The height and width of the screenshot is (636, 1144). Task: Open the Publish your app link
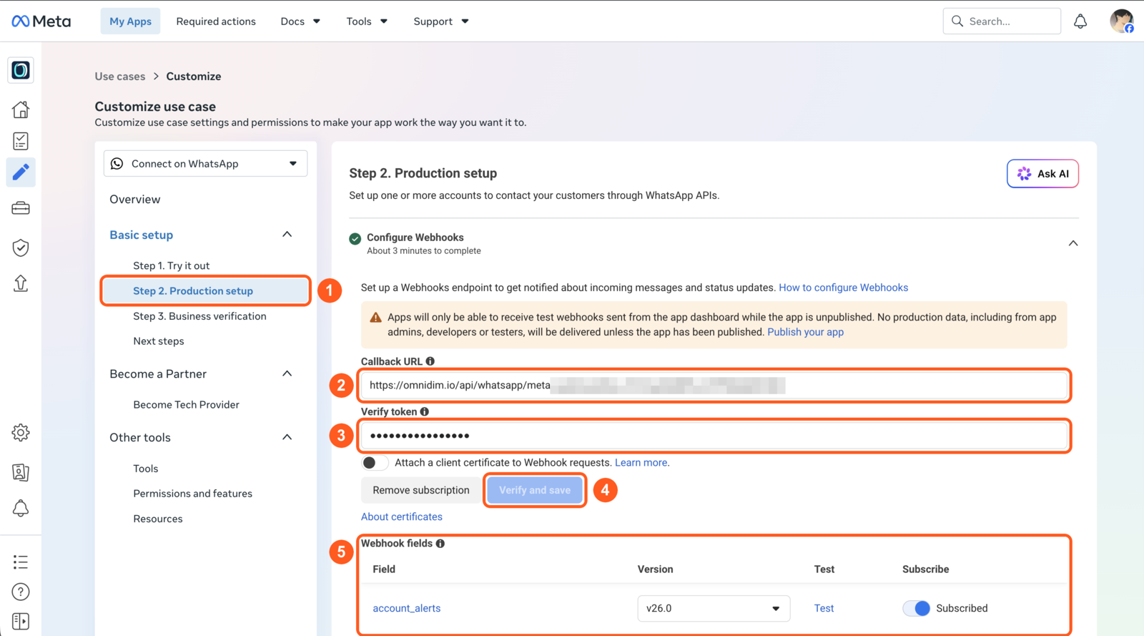(805, 332)
